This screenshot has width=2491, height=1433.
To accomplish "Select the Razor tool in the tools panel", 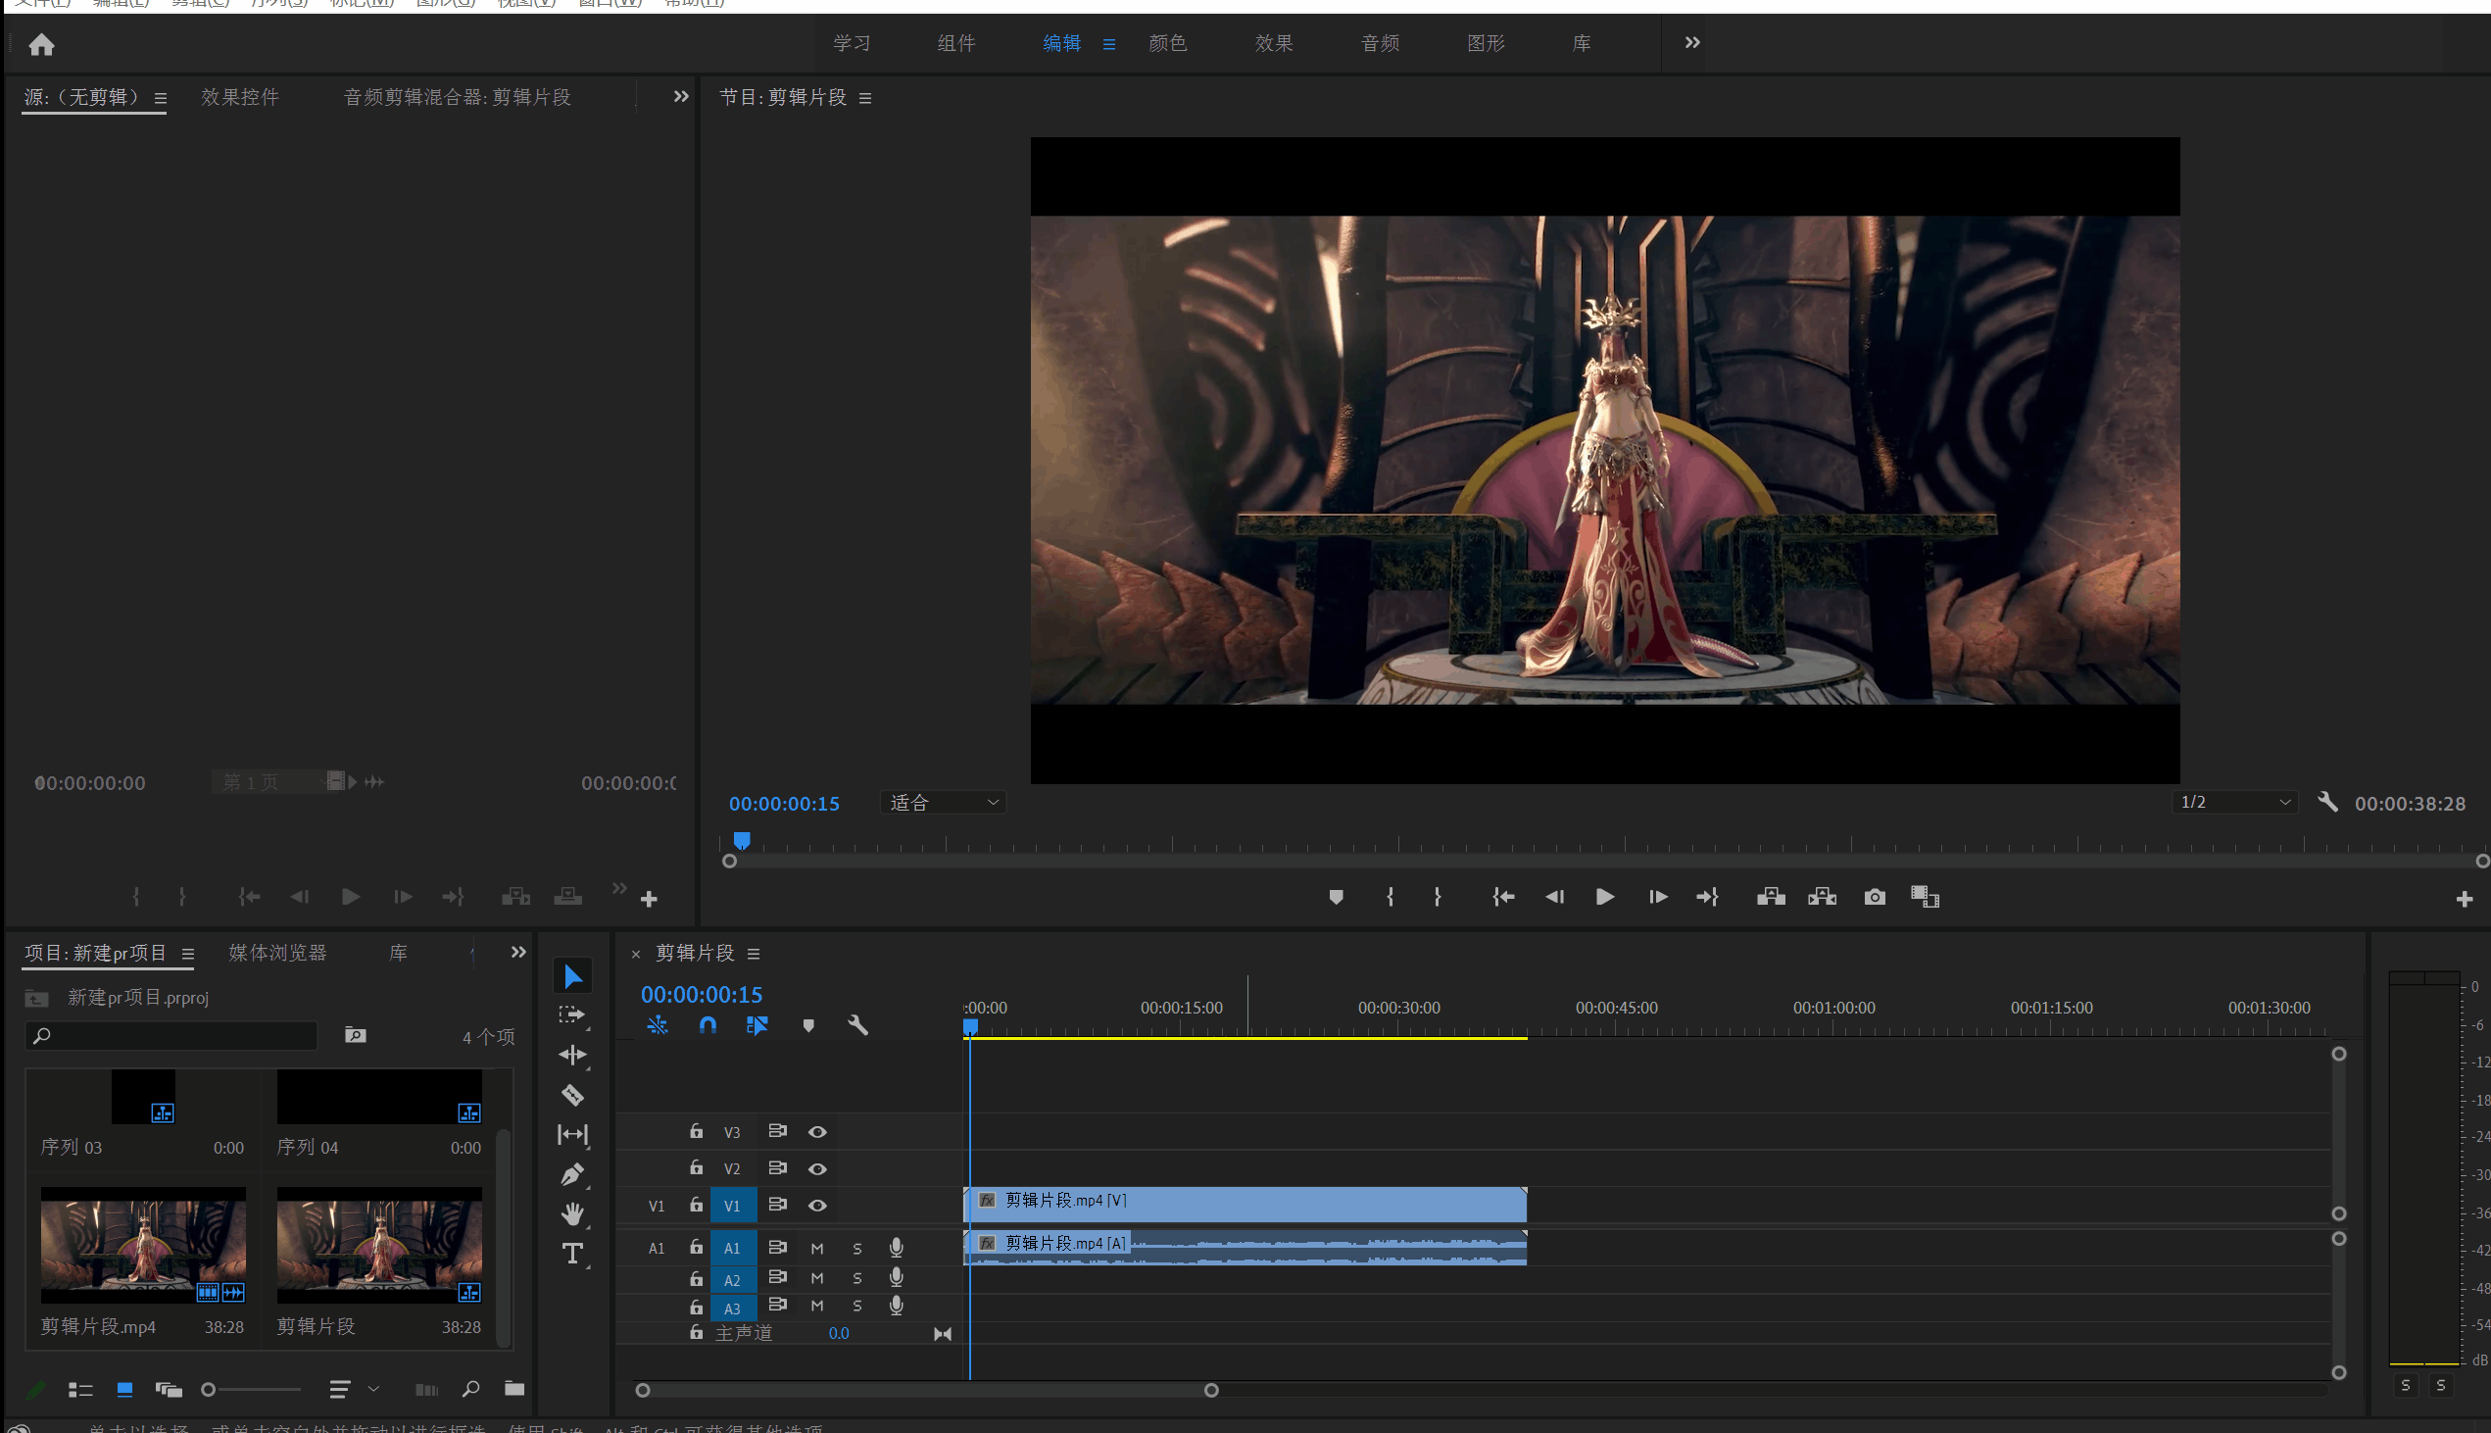I will click(x=572, y=1095).
